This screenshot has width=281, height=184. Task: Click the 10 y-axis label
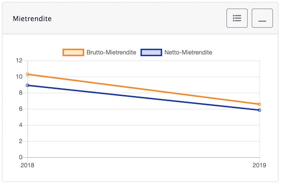point(19,77)
